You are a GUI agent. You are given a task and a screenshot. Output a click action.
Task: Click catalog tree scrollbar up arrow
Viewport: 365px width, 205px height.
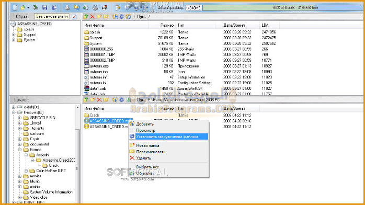pyautogui.click(x=77, y=107)
